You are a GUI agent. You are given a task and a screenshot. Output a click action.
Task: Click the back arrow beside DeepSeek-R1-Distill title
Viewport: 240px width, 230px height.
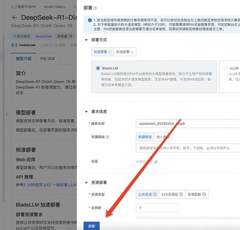coord(15,17)
